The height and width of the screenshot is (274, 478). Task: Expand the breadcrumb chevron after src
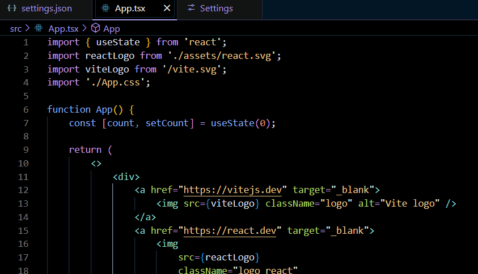27,28
